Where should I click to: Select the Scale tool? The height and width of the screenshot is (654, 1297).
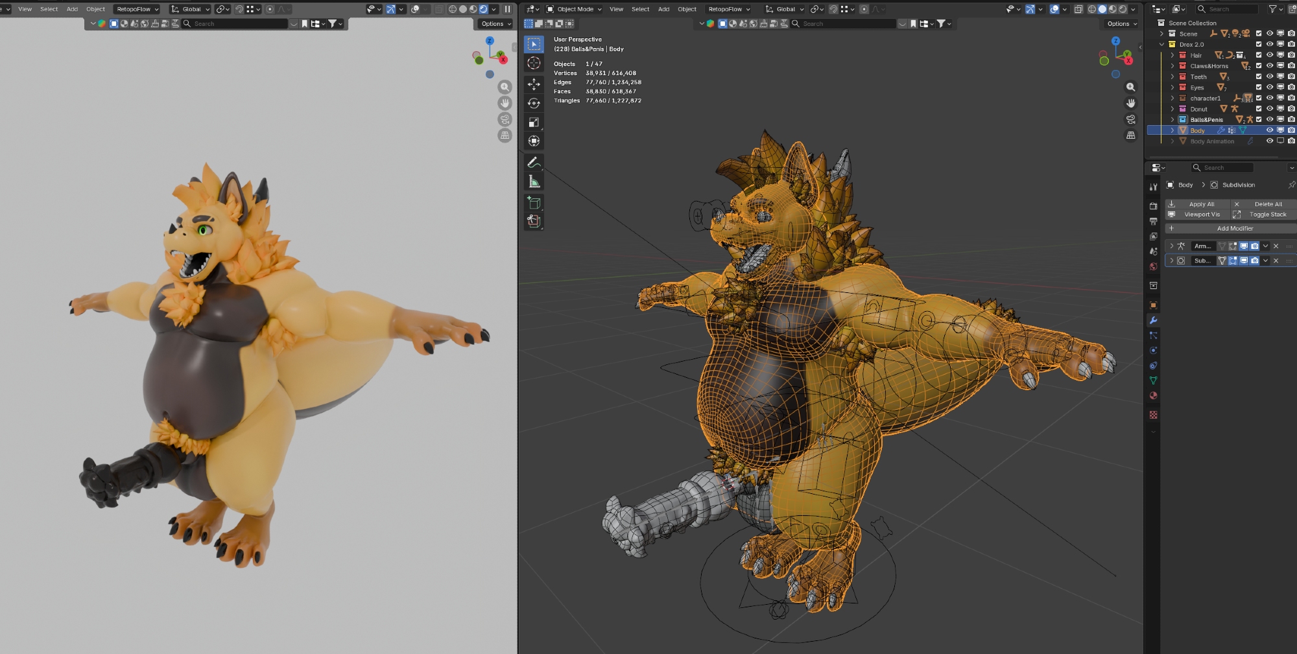tap(534, 122)
